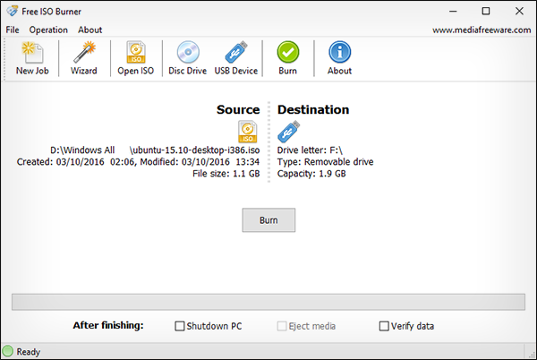537x360 pixels.
Task: Launch the Wizard tool
Action: point(84,58)
